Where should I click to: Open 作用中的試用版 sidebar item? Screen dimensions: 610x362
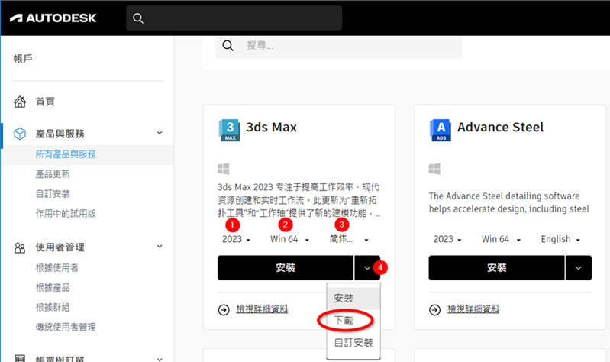(x=66, y=213)
